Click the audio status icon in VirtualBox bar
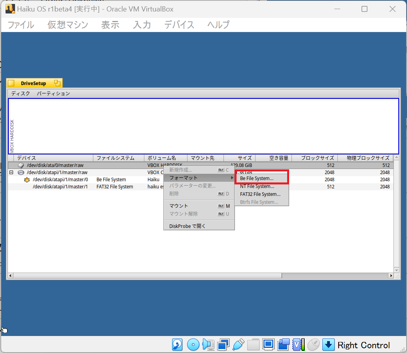This screenshot has height=353, width=407. click(208, 345)
